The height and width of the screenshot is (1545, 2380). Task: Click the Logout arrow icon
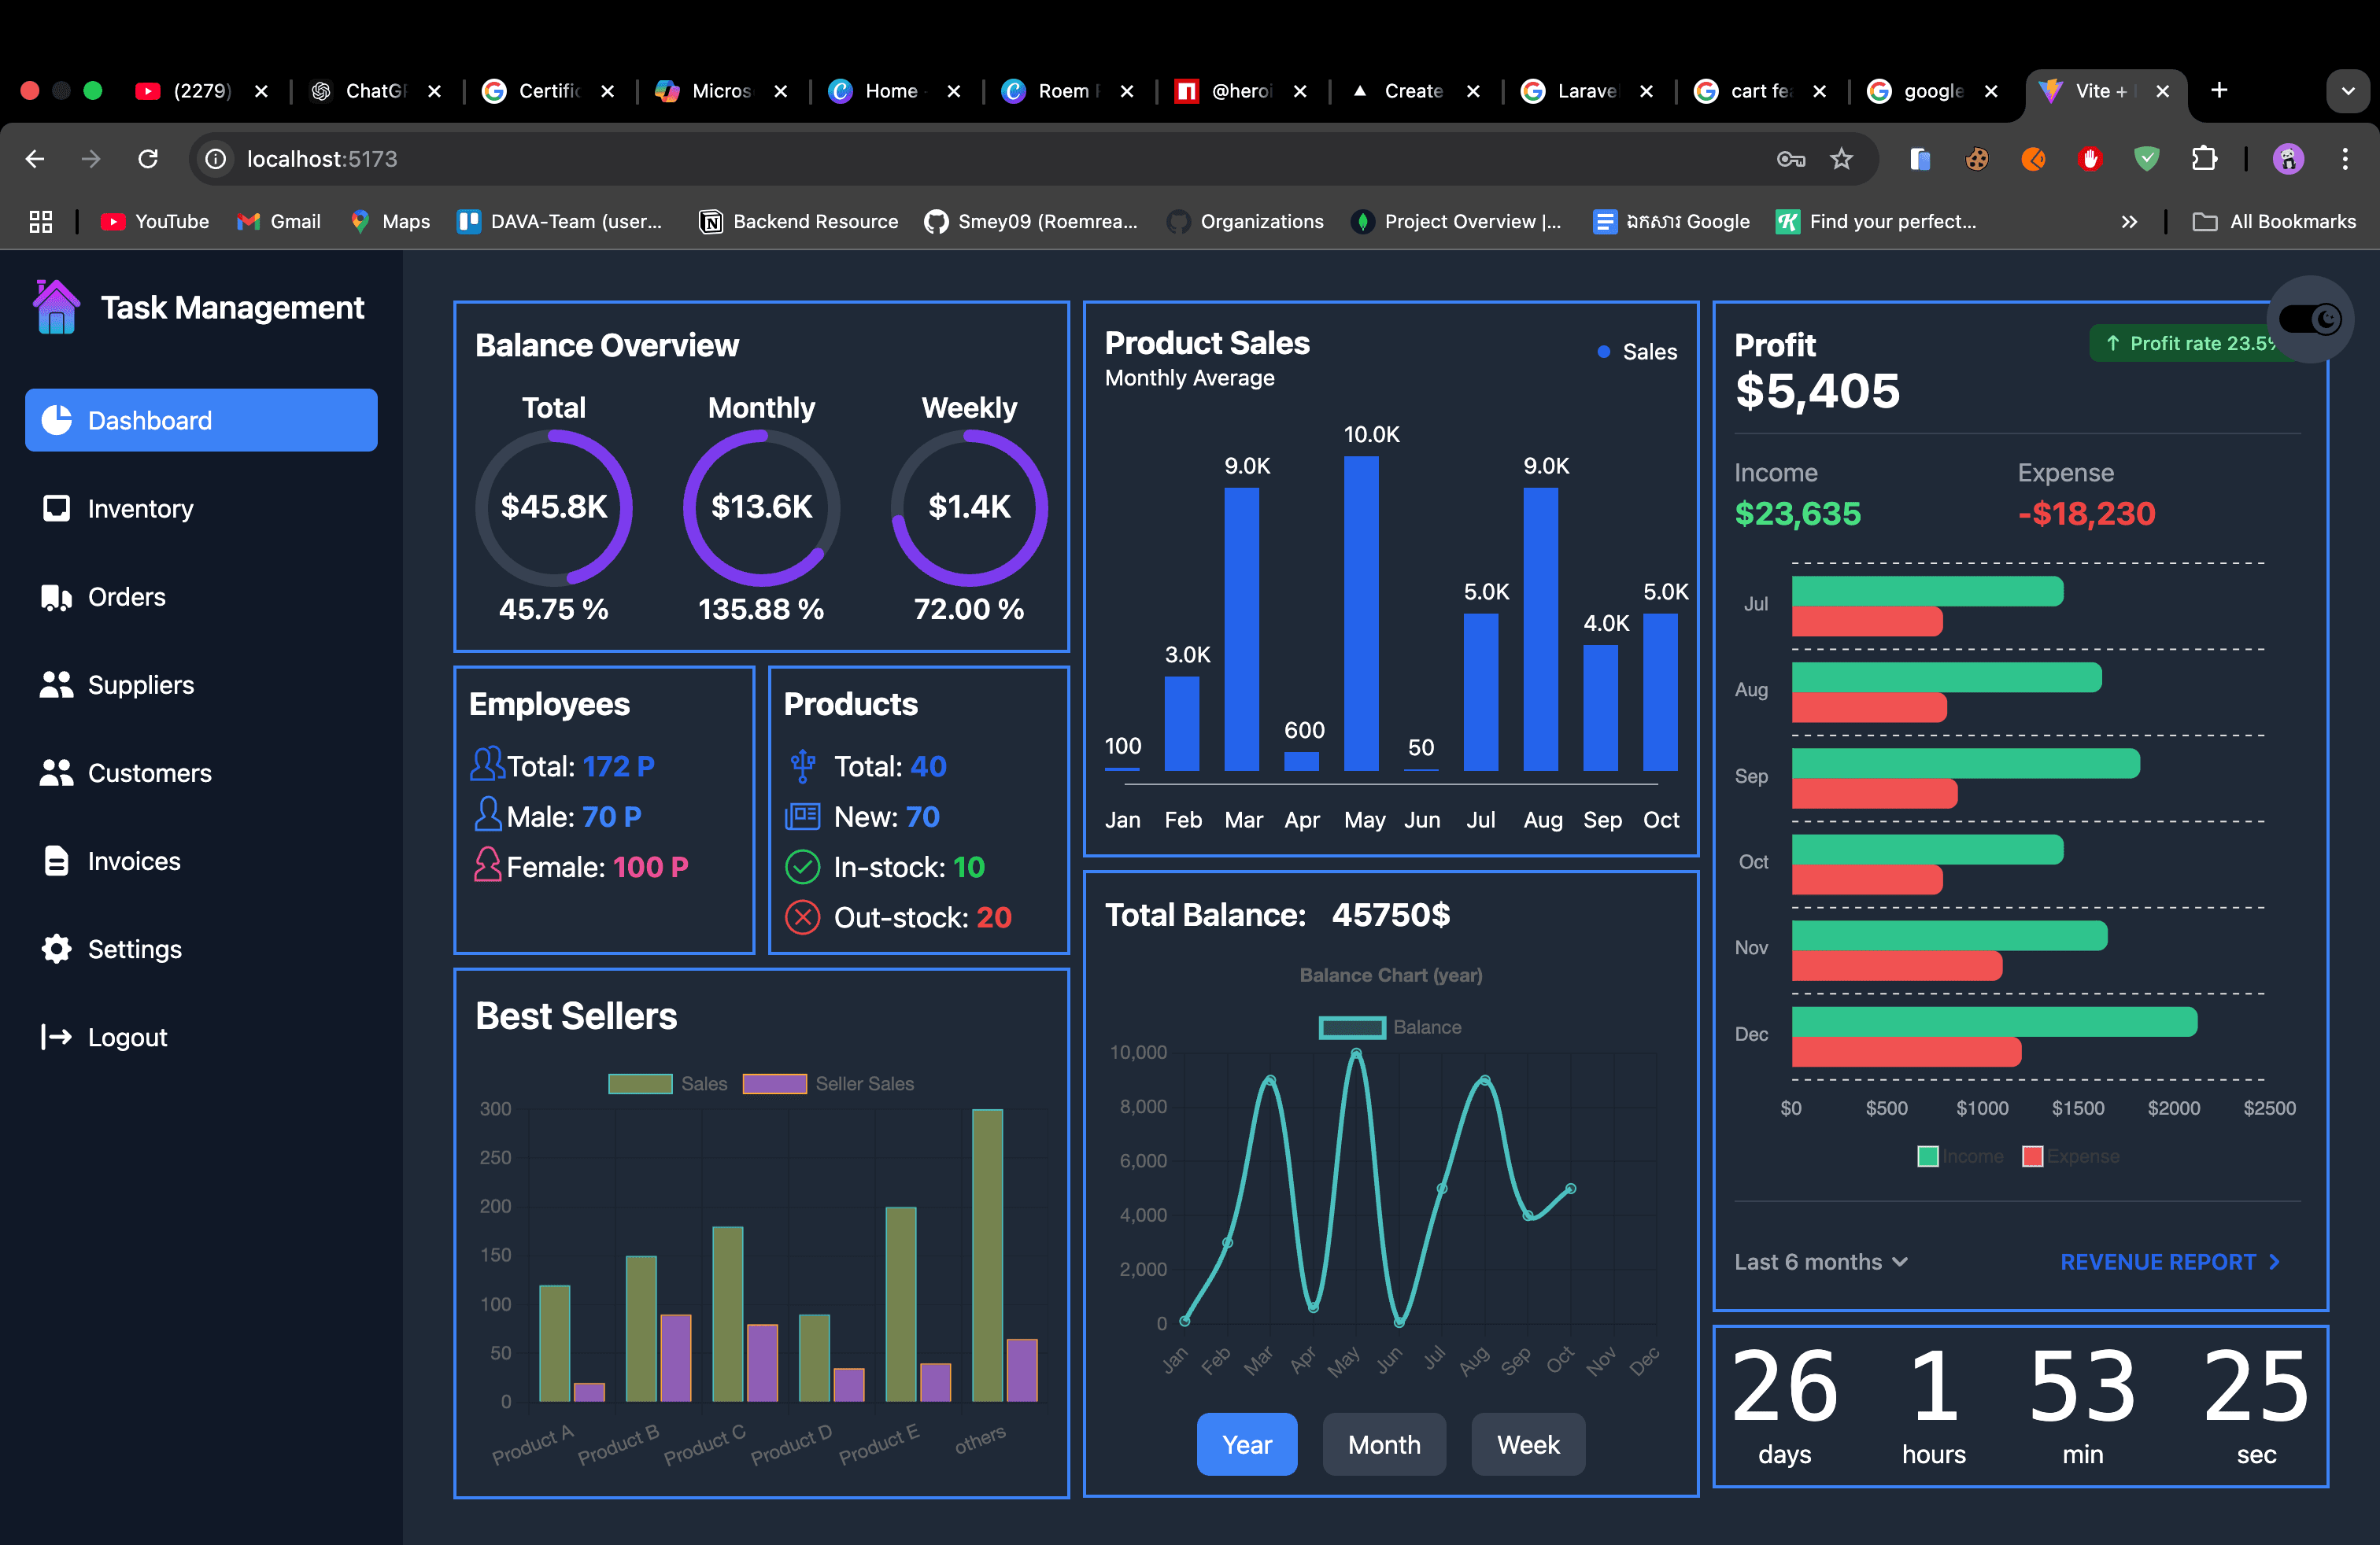coord(56,1036)
